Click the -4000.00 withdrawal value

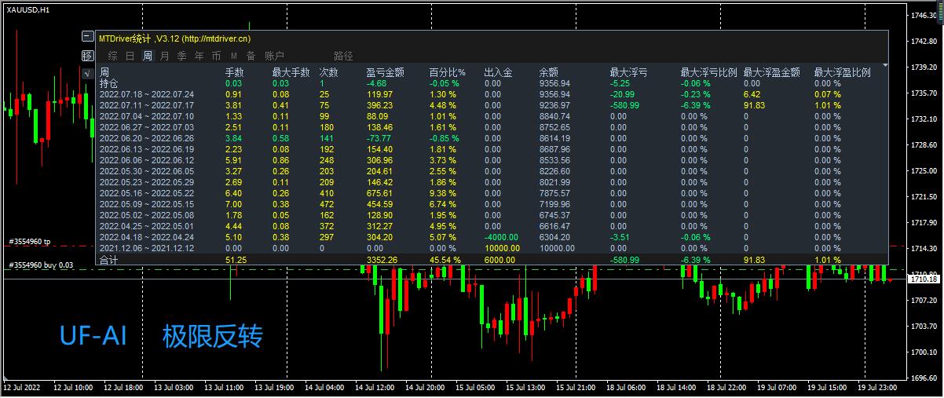point(501,236)
